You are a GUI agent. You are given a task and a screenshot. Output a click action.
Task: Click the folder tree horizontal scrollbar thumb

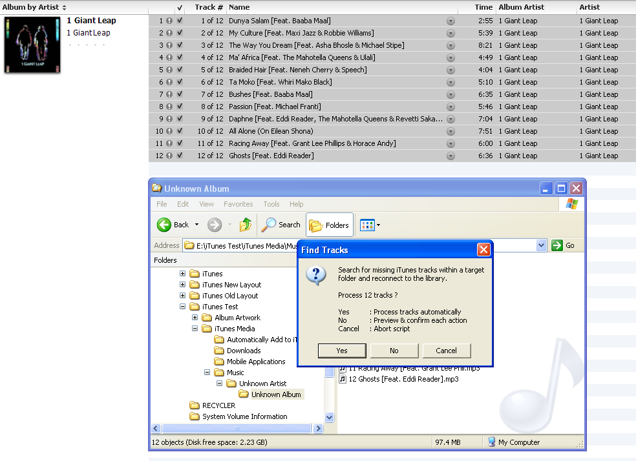pyautogui.click(x=237, y=428)
